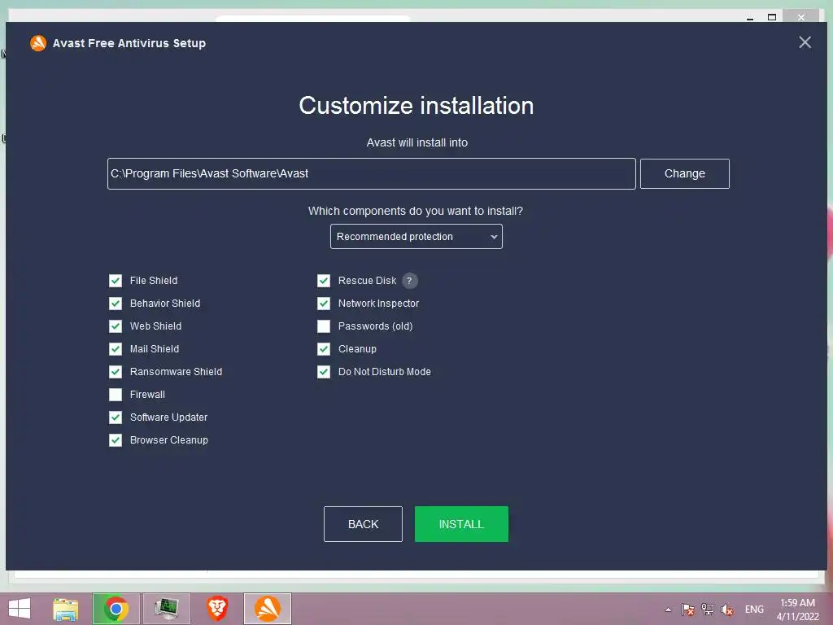The width and height of the screenshot is (833, 625).
Task: Launch Brave browser from the taskbar
Action: pyautogui.click(x=217, y=609)
